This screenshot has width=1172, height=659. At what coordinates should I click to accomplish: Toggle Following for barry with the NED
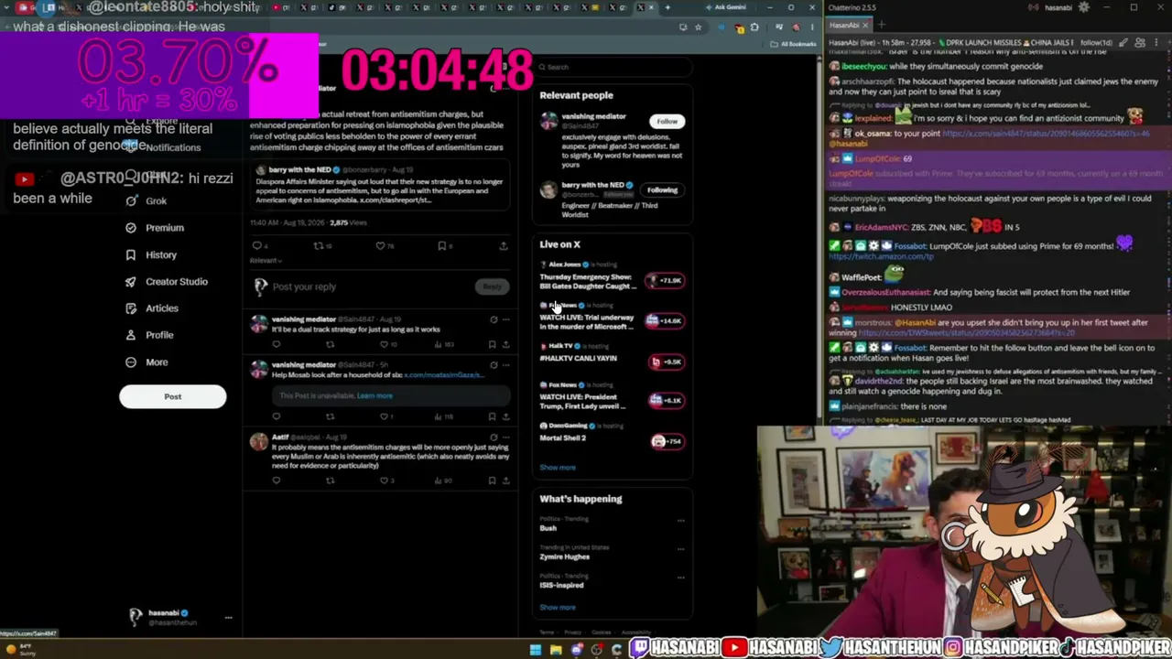click(x=662, y=190)
